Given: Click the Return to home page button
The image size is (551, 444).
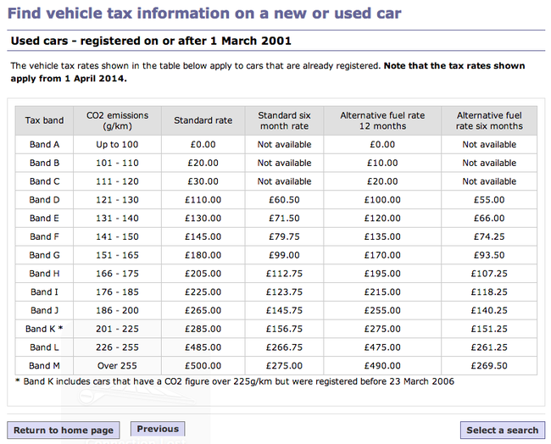Looking at the screenshot, I should (64, 430).
